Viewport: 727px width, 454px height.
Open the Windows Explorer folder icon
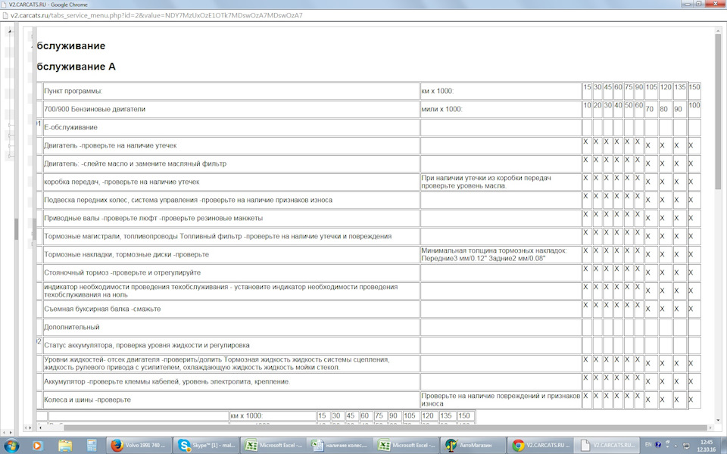[65, 446]
